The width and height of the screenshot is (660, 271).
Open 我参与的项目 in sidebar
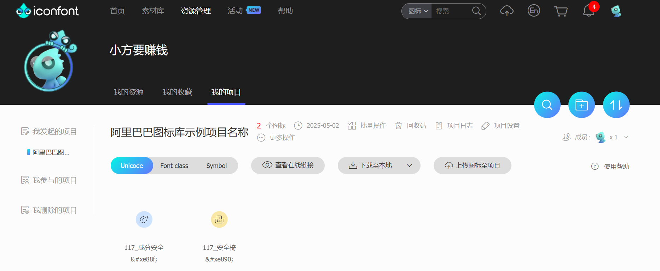49,180
